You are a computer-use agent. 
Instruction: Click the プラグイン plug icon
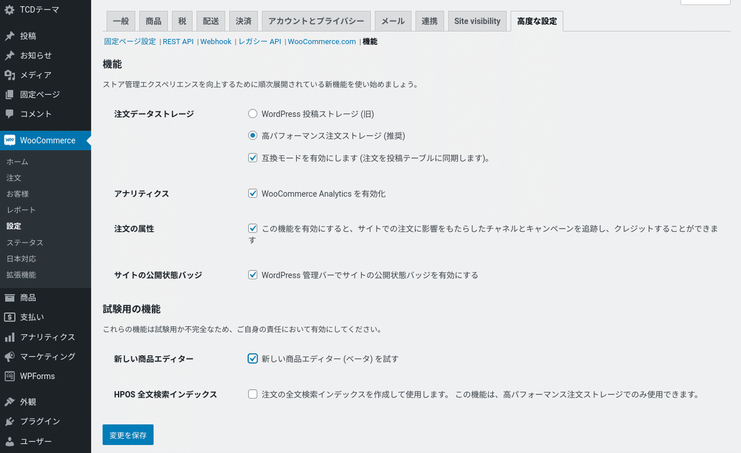click(9, 421)
